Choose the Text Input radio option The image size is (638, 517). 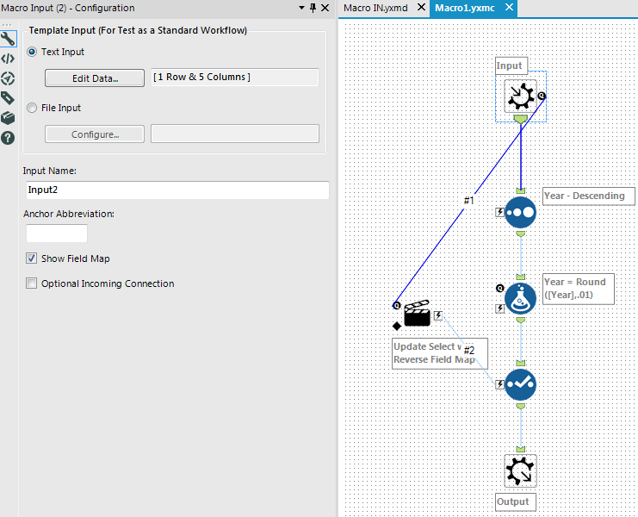pos(32,52)
